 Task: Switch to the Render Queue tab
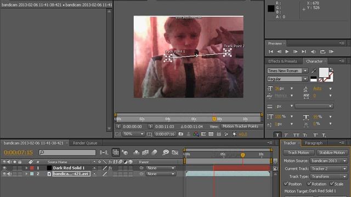(85, 143)
